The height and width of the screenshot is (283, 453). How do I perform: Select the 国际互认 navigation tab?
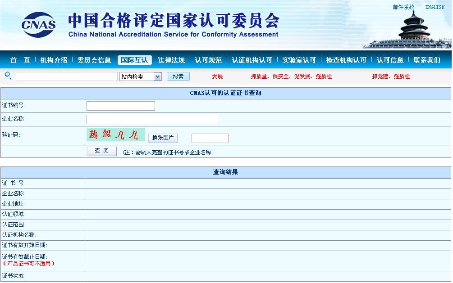135,60
